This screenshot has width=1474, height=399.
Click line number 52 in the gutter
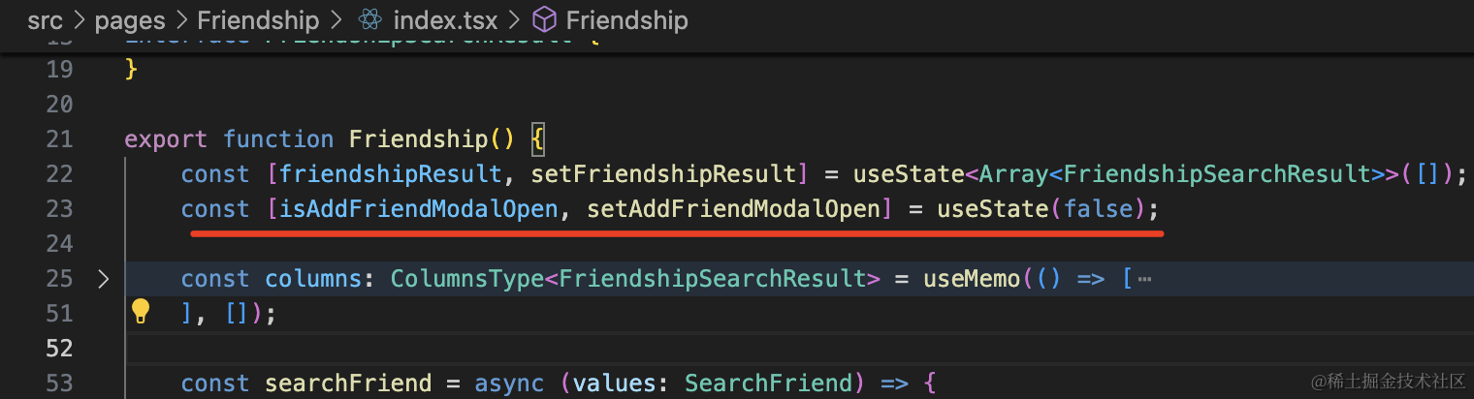pos(60,349)
